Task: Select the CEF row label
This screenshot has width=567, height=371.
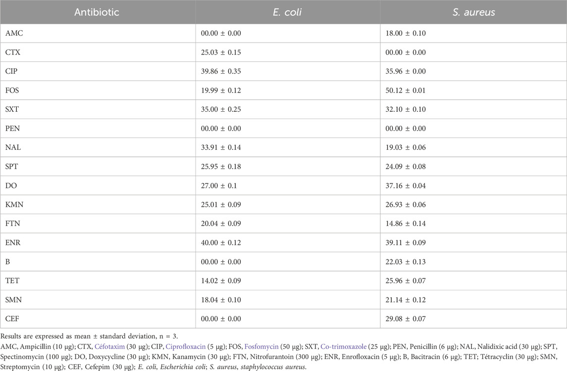Action: click(12, 319)
